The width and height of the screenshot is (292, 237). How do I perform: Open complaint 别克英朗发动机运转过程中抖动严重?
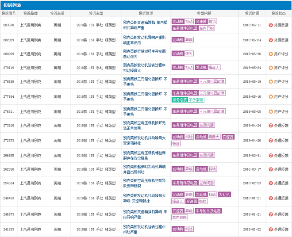click(x=144, y=229)
